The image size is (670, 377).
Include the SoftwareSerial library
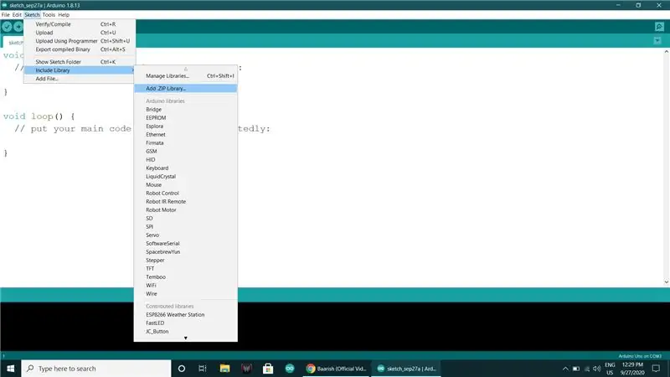[x=185, y=244]
